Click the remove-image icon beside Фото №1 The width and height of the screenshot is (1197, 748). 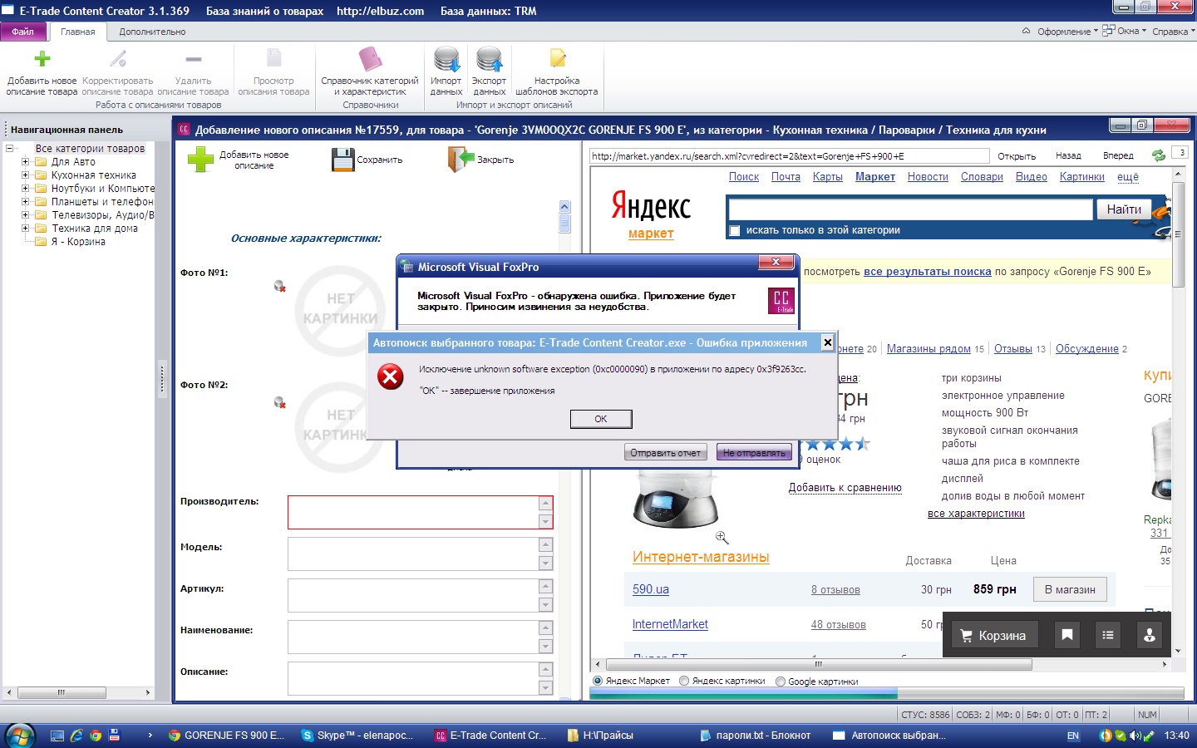tap(280, 286)
